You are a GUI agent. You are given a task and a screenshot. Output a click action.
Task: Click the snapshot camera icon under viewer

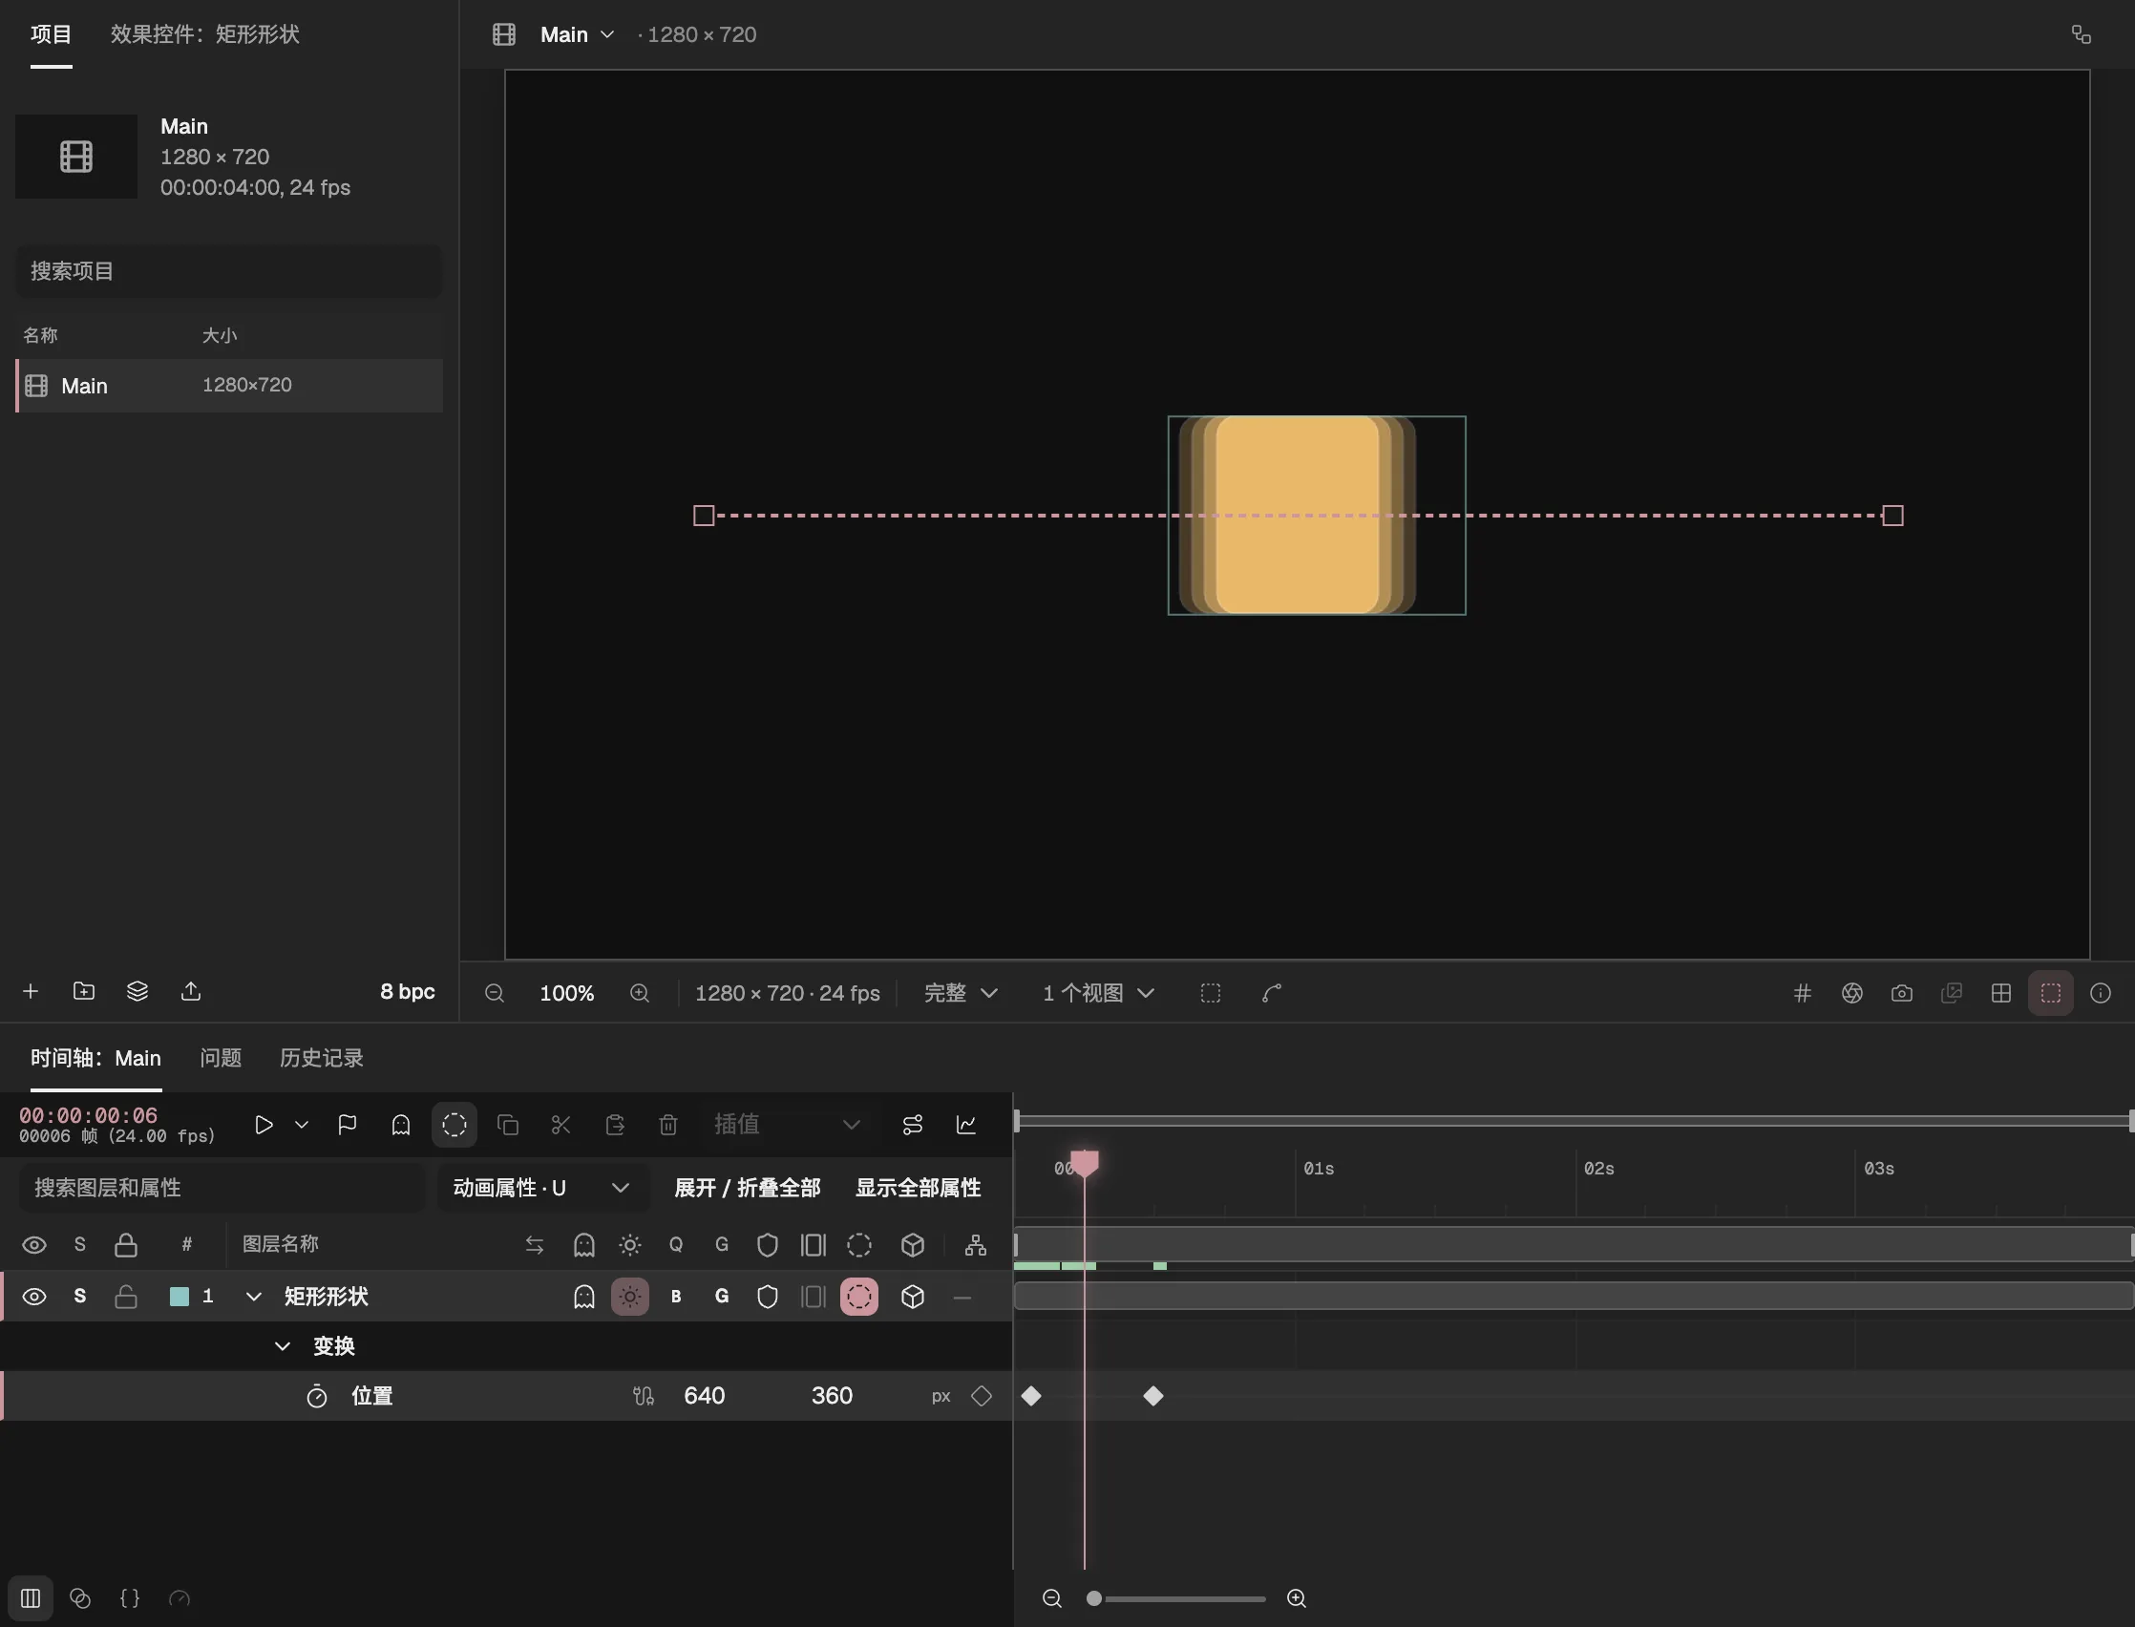pos(1901,993)
